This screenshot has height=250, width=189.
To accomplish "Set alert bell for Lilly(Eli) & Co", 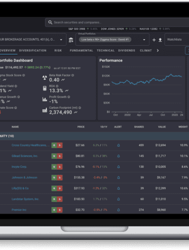I will [119, 188].
